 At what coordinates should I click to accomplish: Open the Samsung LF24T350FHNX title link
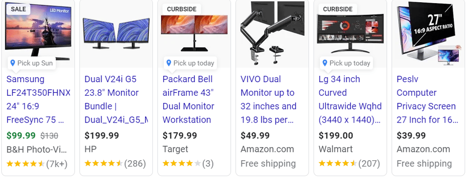pyautogui.click(x=38, y=99)
